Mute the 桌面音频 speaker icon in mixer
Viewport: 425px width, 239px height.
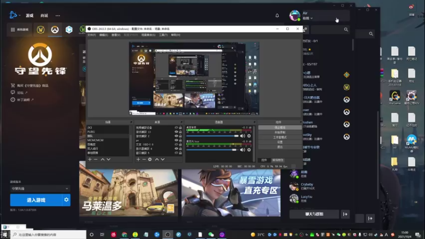tap(242, 136)
